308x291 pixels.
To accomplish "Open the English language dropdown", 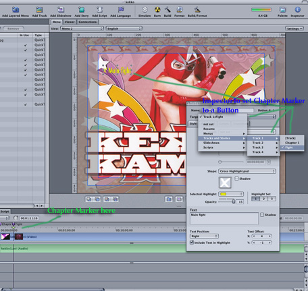I will click(x=124, y=28).
